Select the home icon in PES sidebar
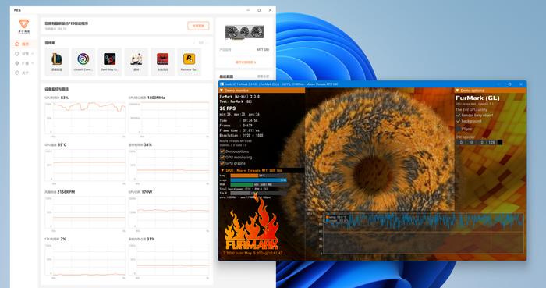 (17, 44)
